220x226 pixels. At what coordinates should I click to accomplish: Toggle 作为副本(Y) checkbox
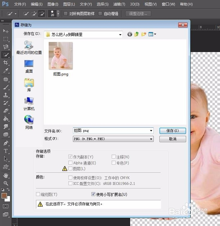(70, 157)
